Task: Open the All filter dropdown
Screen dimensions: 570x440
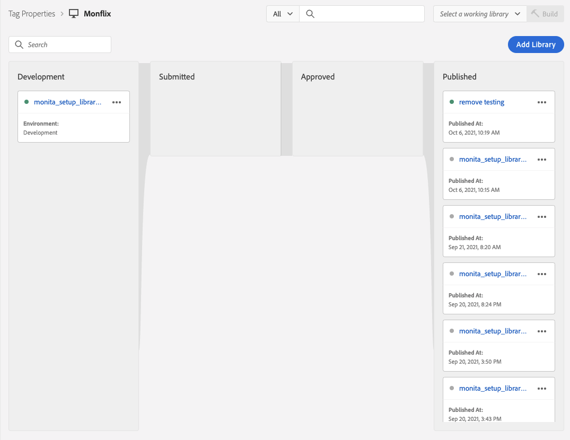Action: (x=283, y=13)
